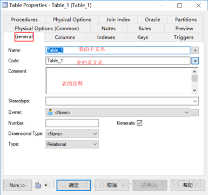Open help with 帮助 button
Image resolution: width=208 pixels, height=195 pixels.
coord(188,185)
